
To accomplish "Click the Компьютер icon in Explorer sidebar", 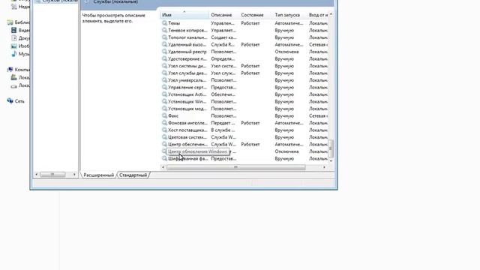I will click(10, 70).
